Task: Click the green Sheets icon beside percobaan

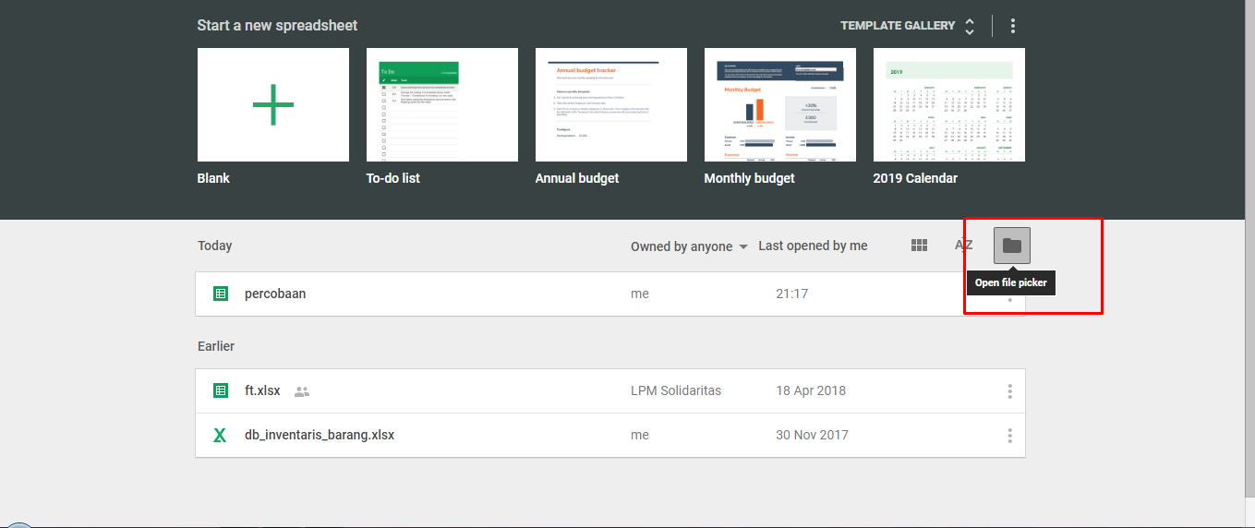Action: point(221,294)
